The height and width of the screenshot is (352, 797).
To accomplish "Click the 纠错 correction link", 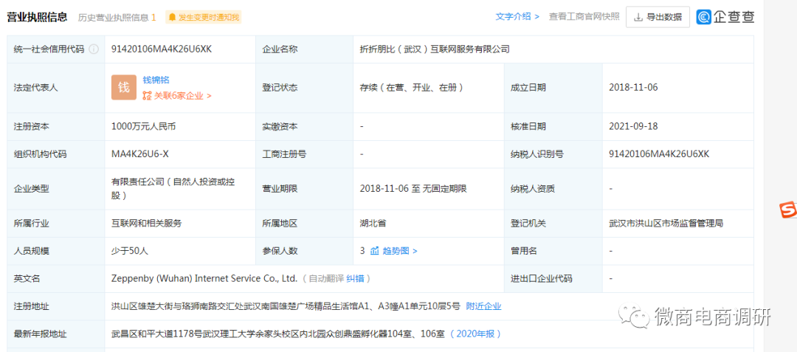I will click(x=355, y=278).
